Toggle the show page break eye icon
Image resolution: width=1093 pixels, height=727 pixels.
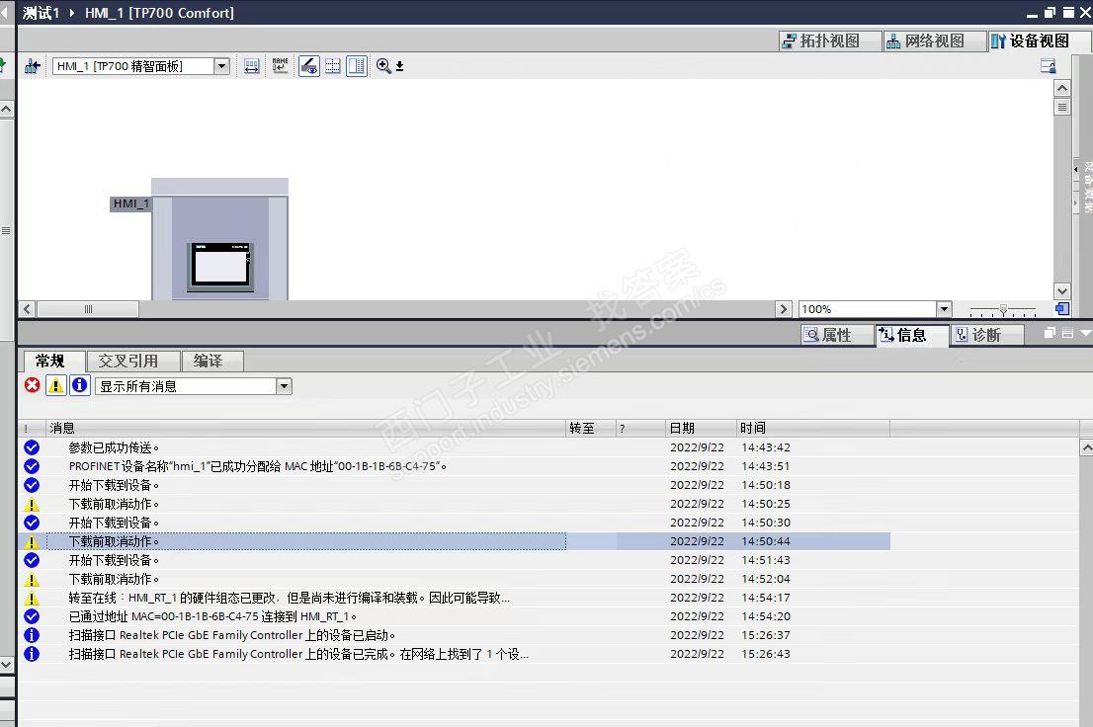coord(308,66)
